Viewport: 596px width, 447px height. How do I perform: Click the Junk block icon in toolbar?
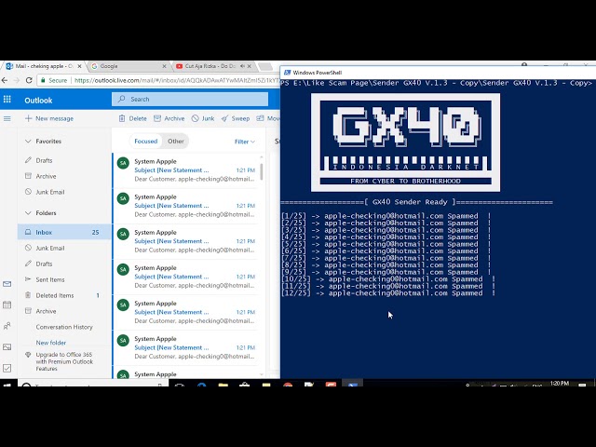click(x=195, y=118)
